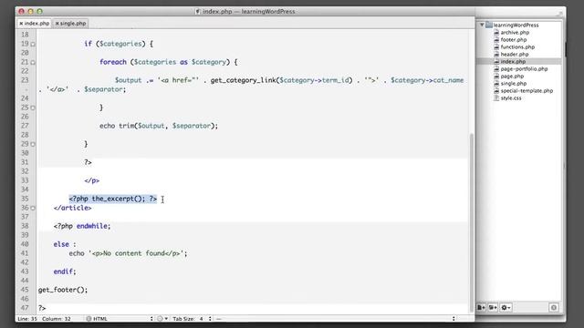Open the gear action menu in drawer
Image resolution: width=584 pixels, height=328 pixels.
pos(506,308)
